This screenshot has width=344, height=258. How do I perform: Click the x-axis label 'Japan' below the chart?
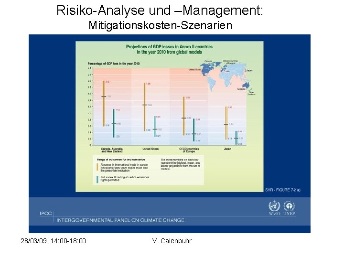tap(227, 149)
